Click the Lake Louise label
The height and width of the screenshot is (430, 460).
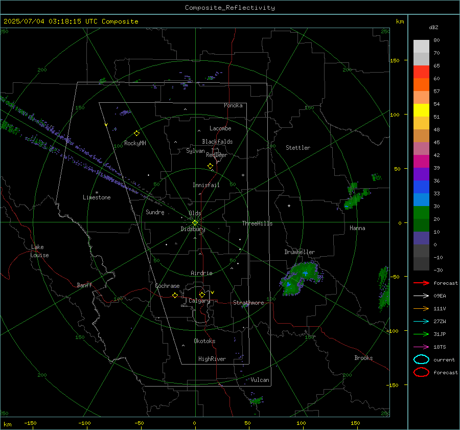tap(39, 251)
